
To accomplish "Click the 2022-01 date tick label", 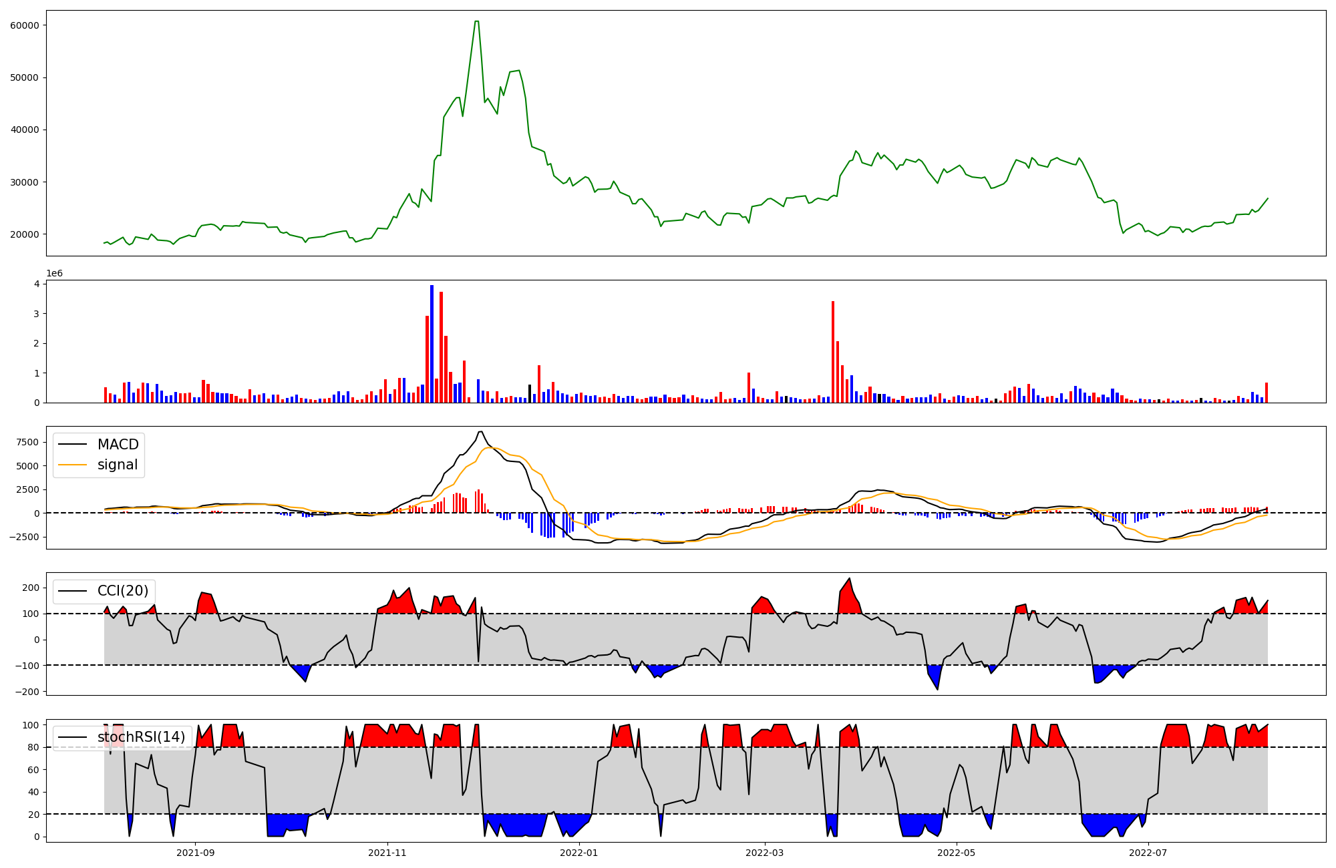I will 579,853.
